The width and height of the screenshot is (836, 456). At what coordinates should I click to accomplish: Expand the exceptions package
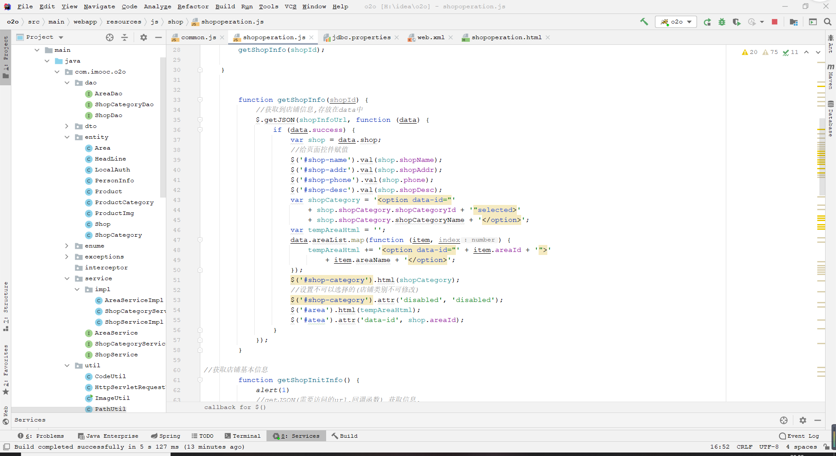pyautogui.click(x=67, y=257)
